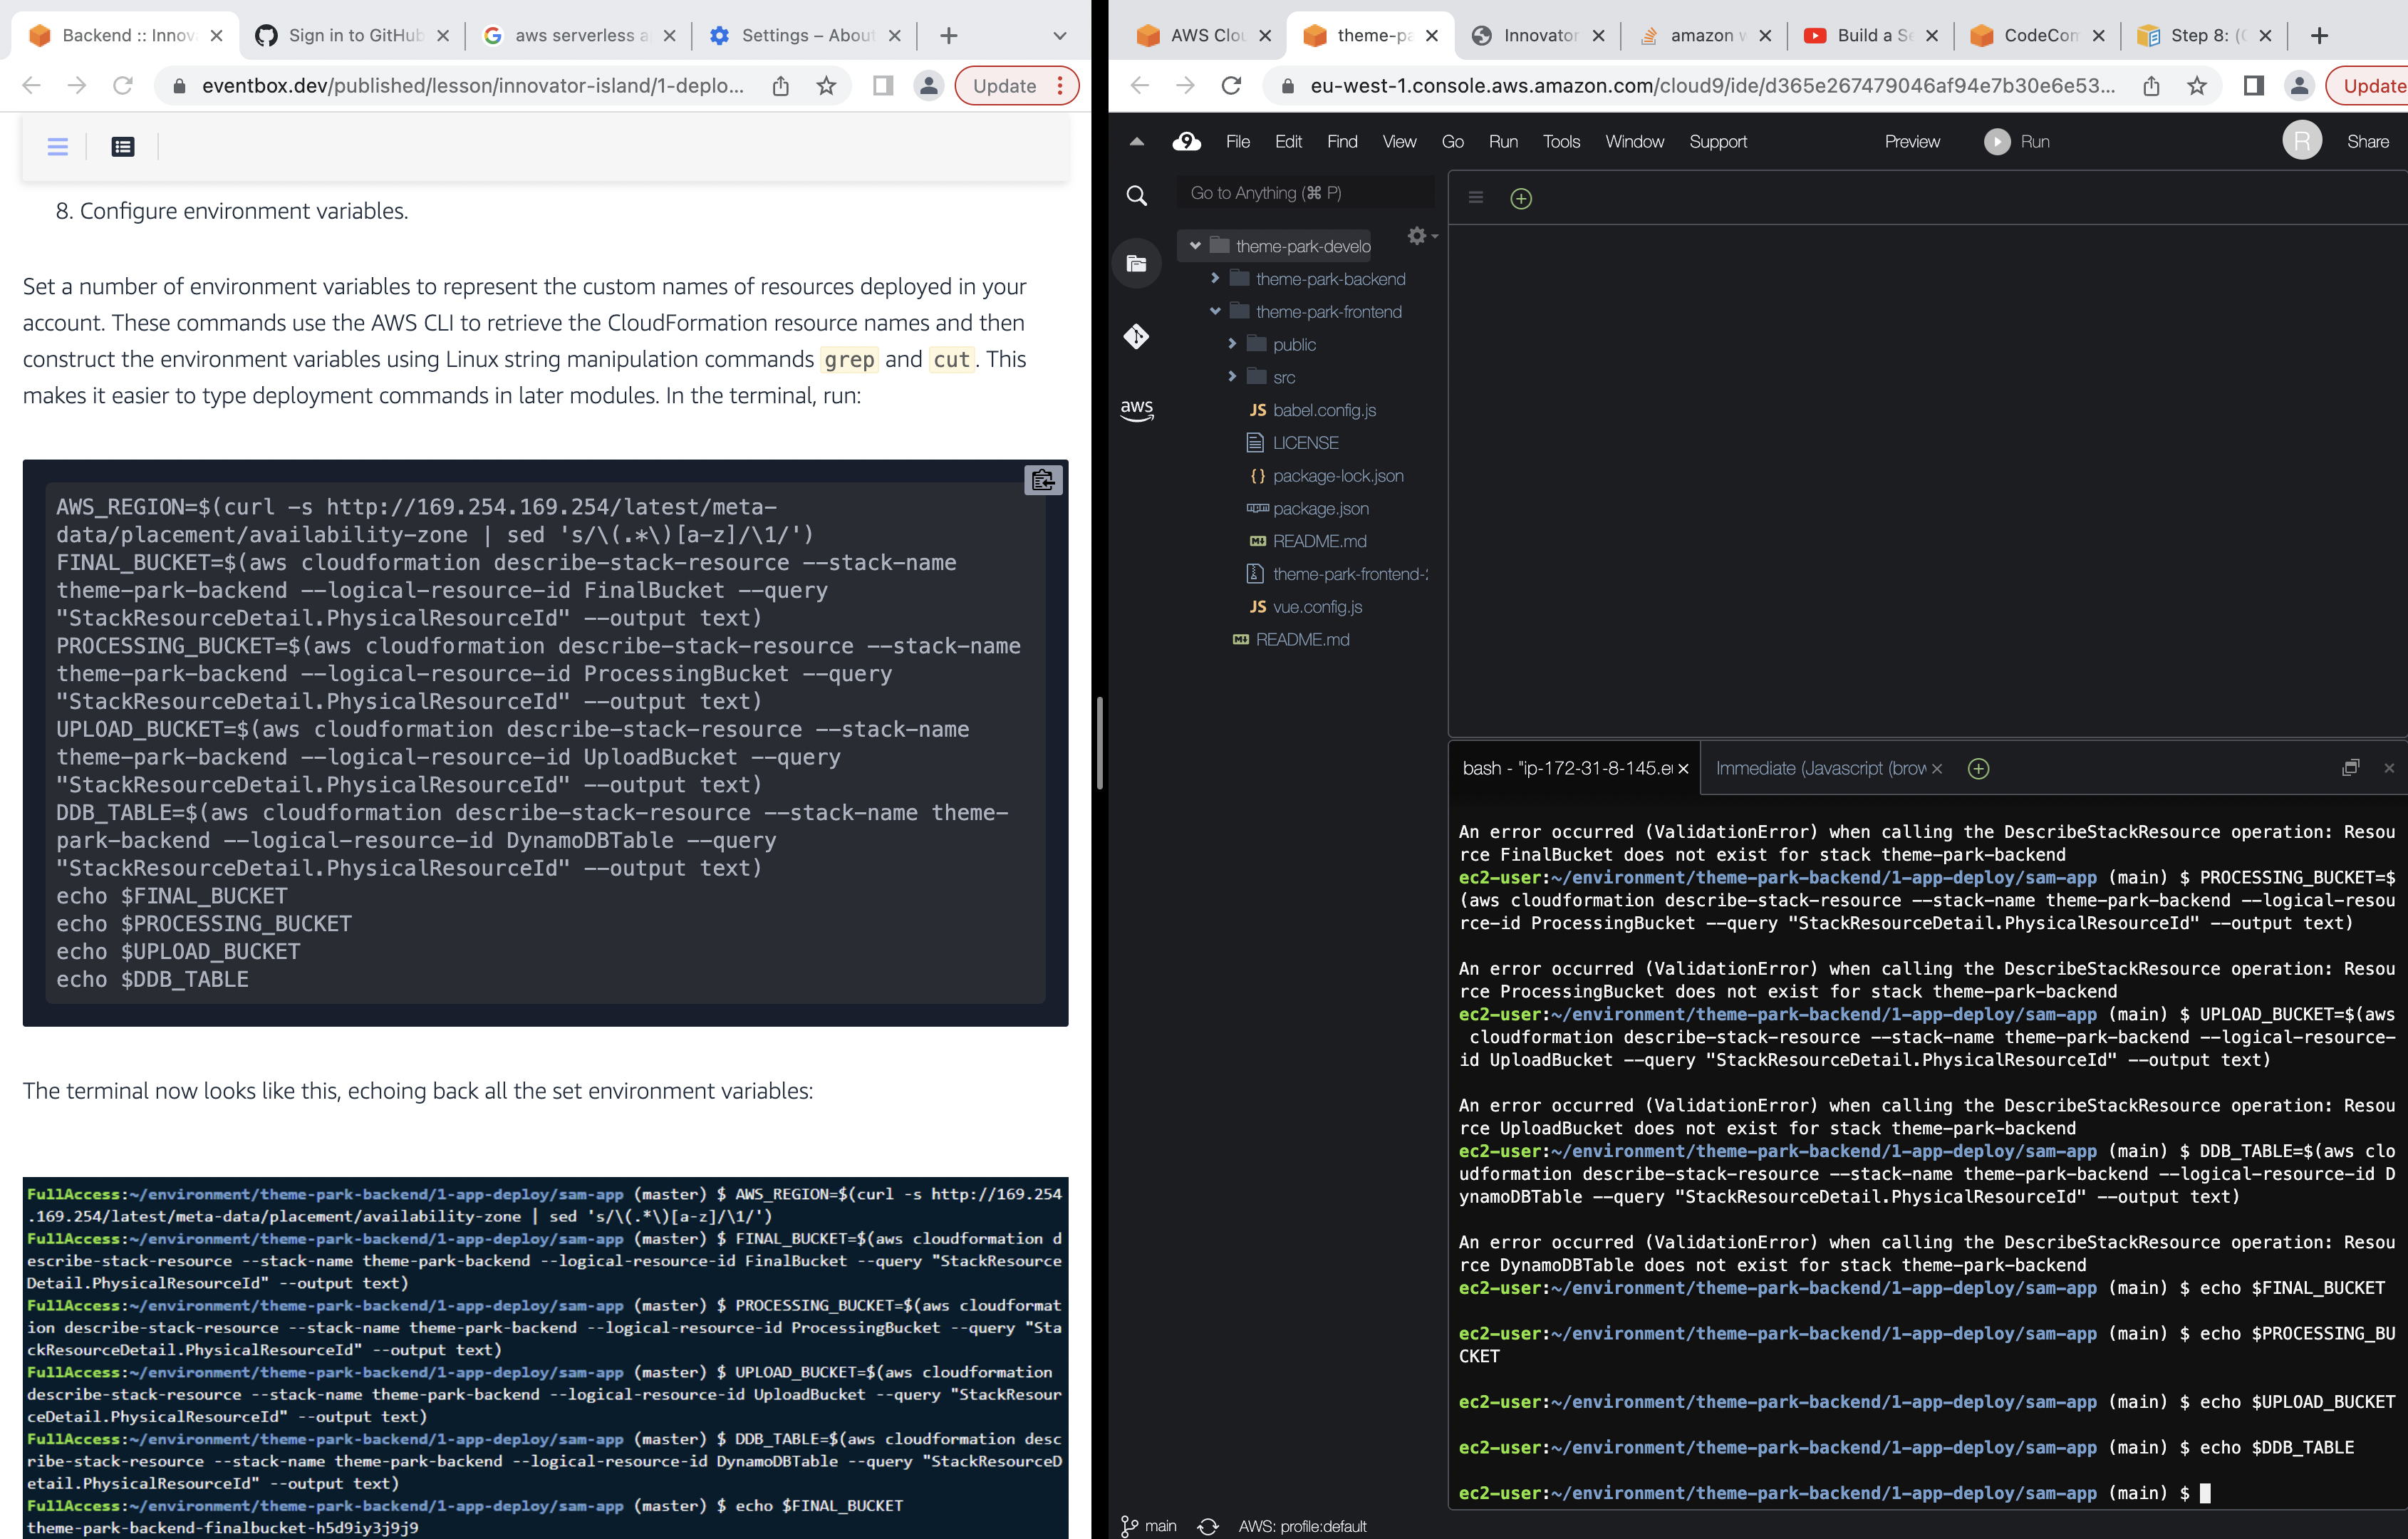Click the eventbox.dev address bar
The width and height of the screenshot is (2408, 1539).
coord(472,86)
